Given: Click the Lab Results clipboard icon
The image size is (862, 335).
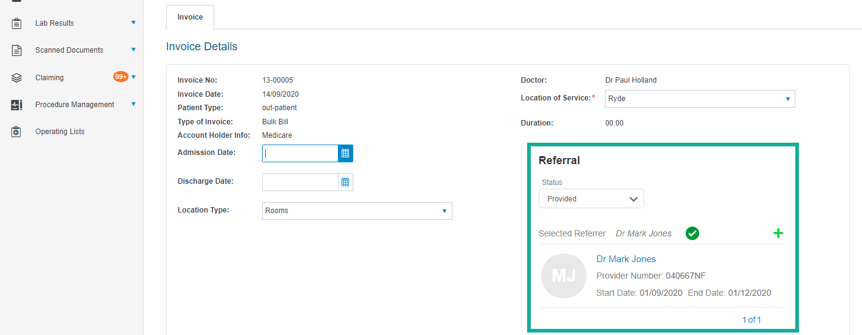Looking at the screenshot, I should [17, 23].
